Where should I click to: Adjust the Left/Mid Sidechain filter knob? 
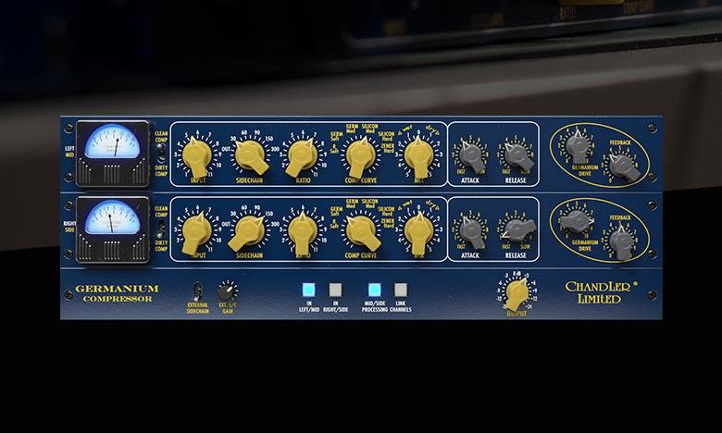(x=252, y=155)
